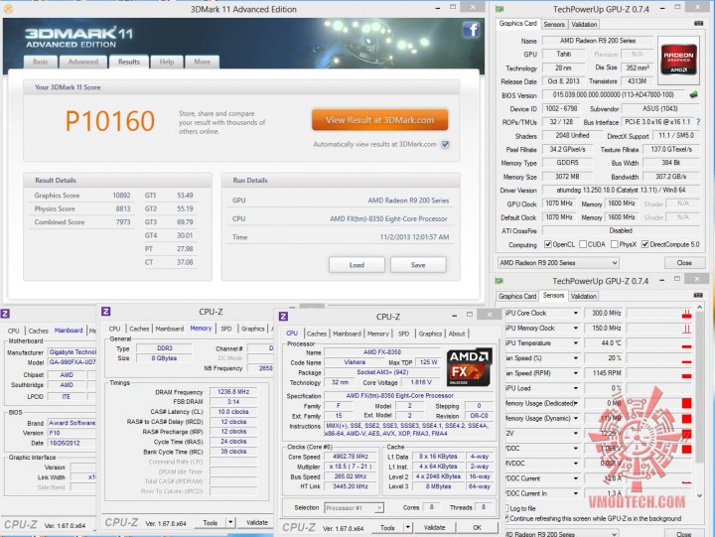Viewport: 715px width, 537px height.
Task: Click the Load button in Run Details
Action: pos(357,265)
